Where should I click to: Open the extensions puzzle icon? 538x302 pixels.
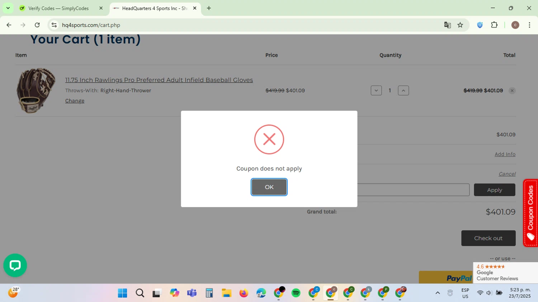[x=494, y=25]
